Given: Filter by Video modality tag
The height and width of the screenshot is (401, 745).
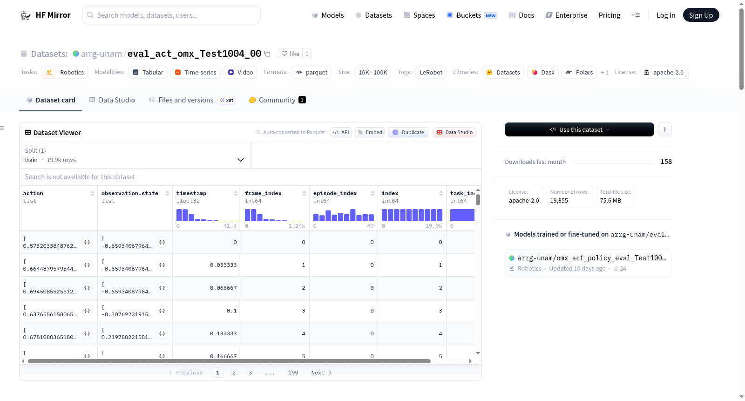Looking at the screenshot, I should (240, 72).
